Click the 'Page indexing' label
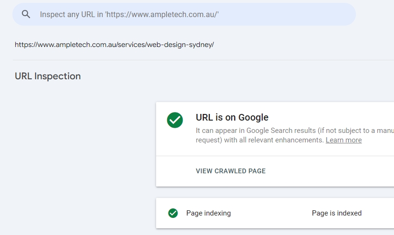Image resolution: width=394 pixels, height=235 pixels. point(208,213)
